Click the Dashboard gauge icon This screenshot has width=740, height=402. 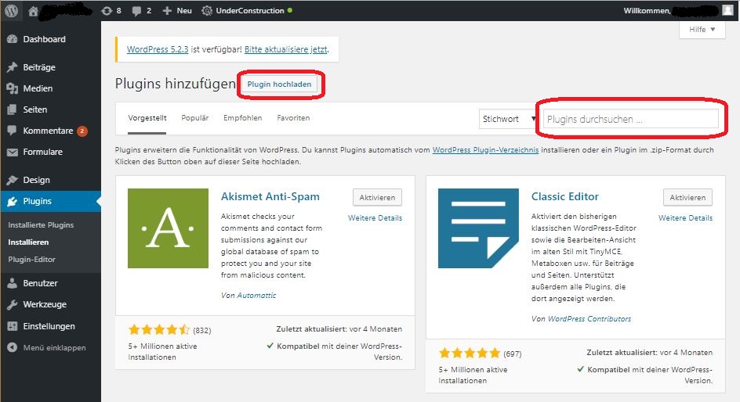pyautogui.click(x=13, y=39)
